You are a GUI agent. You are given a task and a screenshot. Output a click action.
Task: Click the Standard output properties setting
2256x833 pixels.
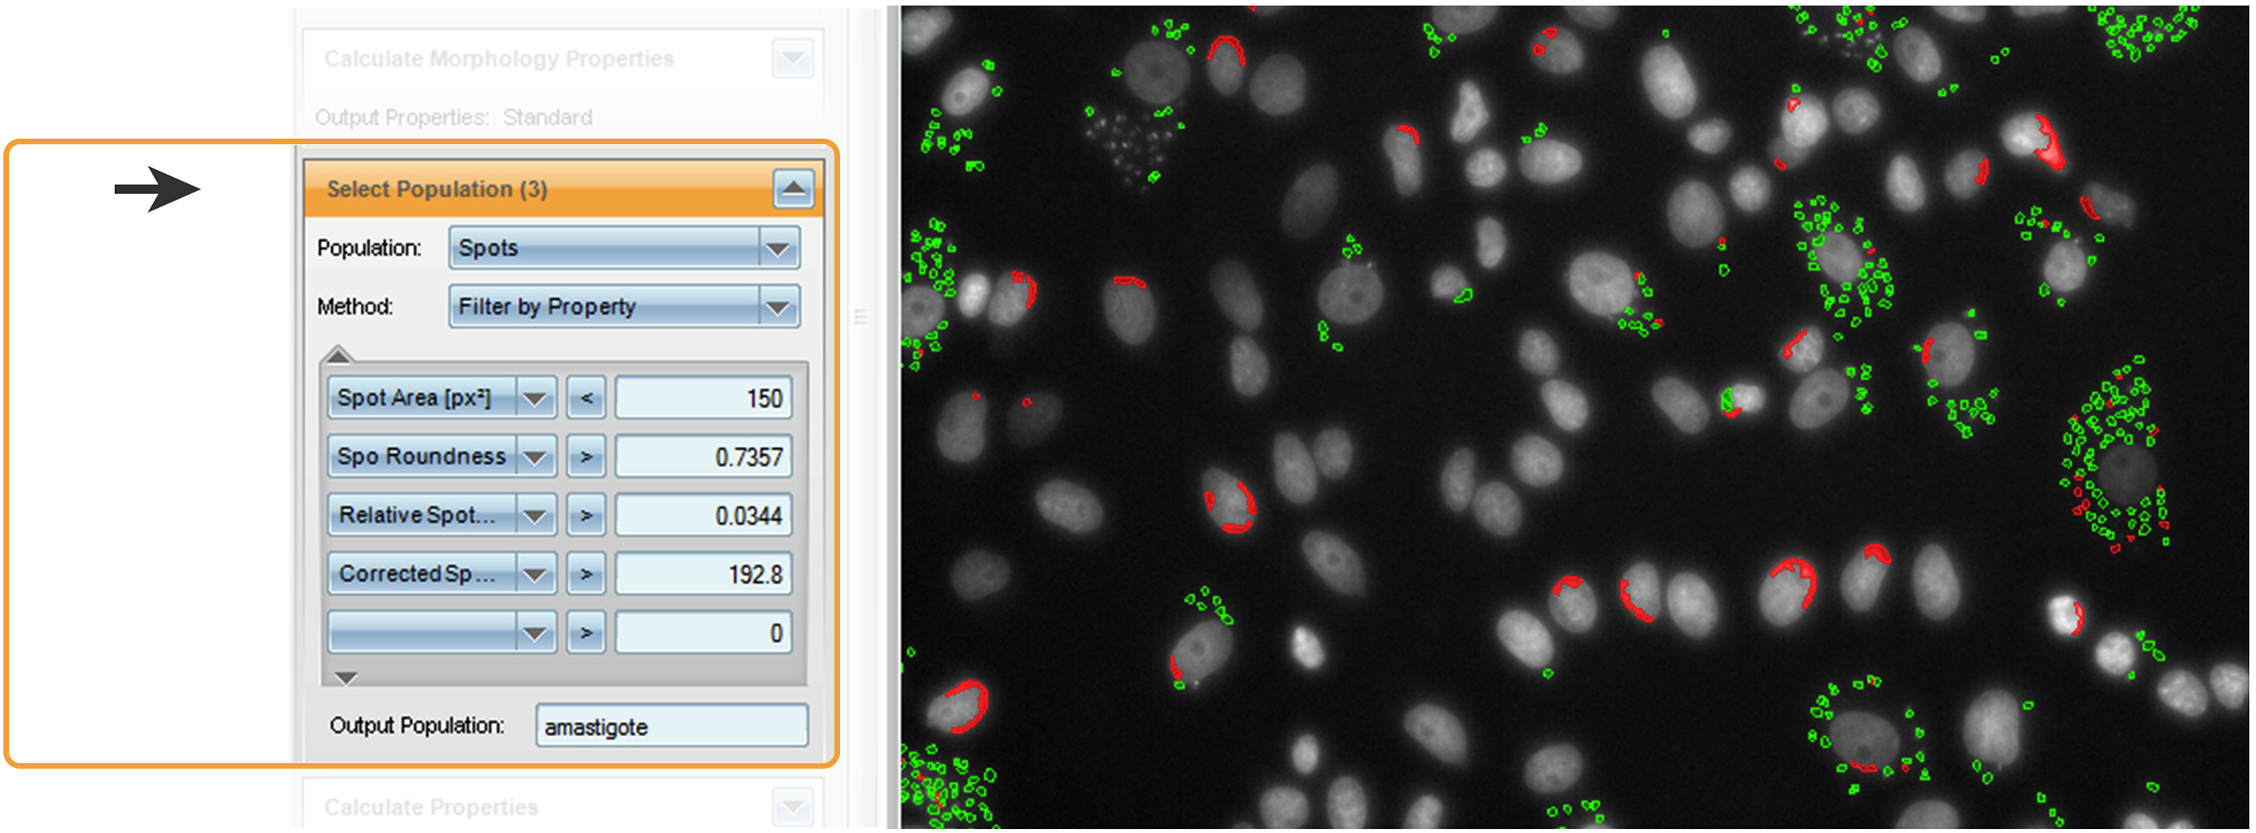pos(548,116)
